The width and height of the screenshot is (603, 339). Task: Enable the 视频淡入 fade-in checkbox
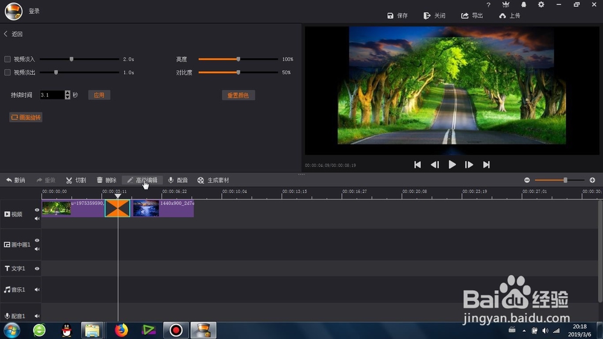click(x=7, y=59)
